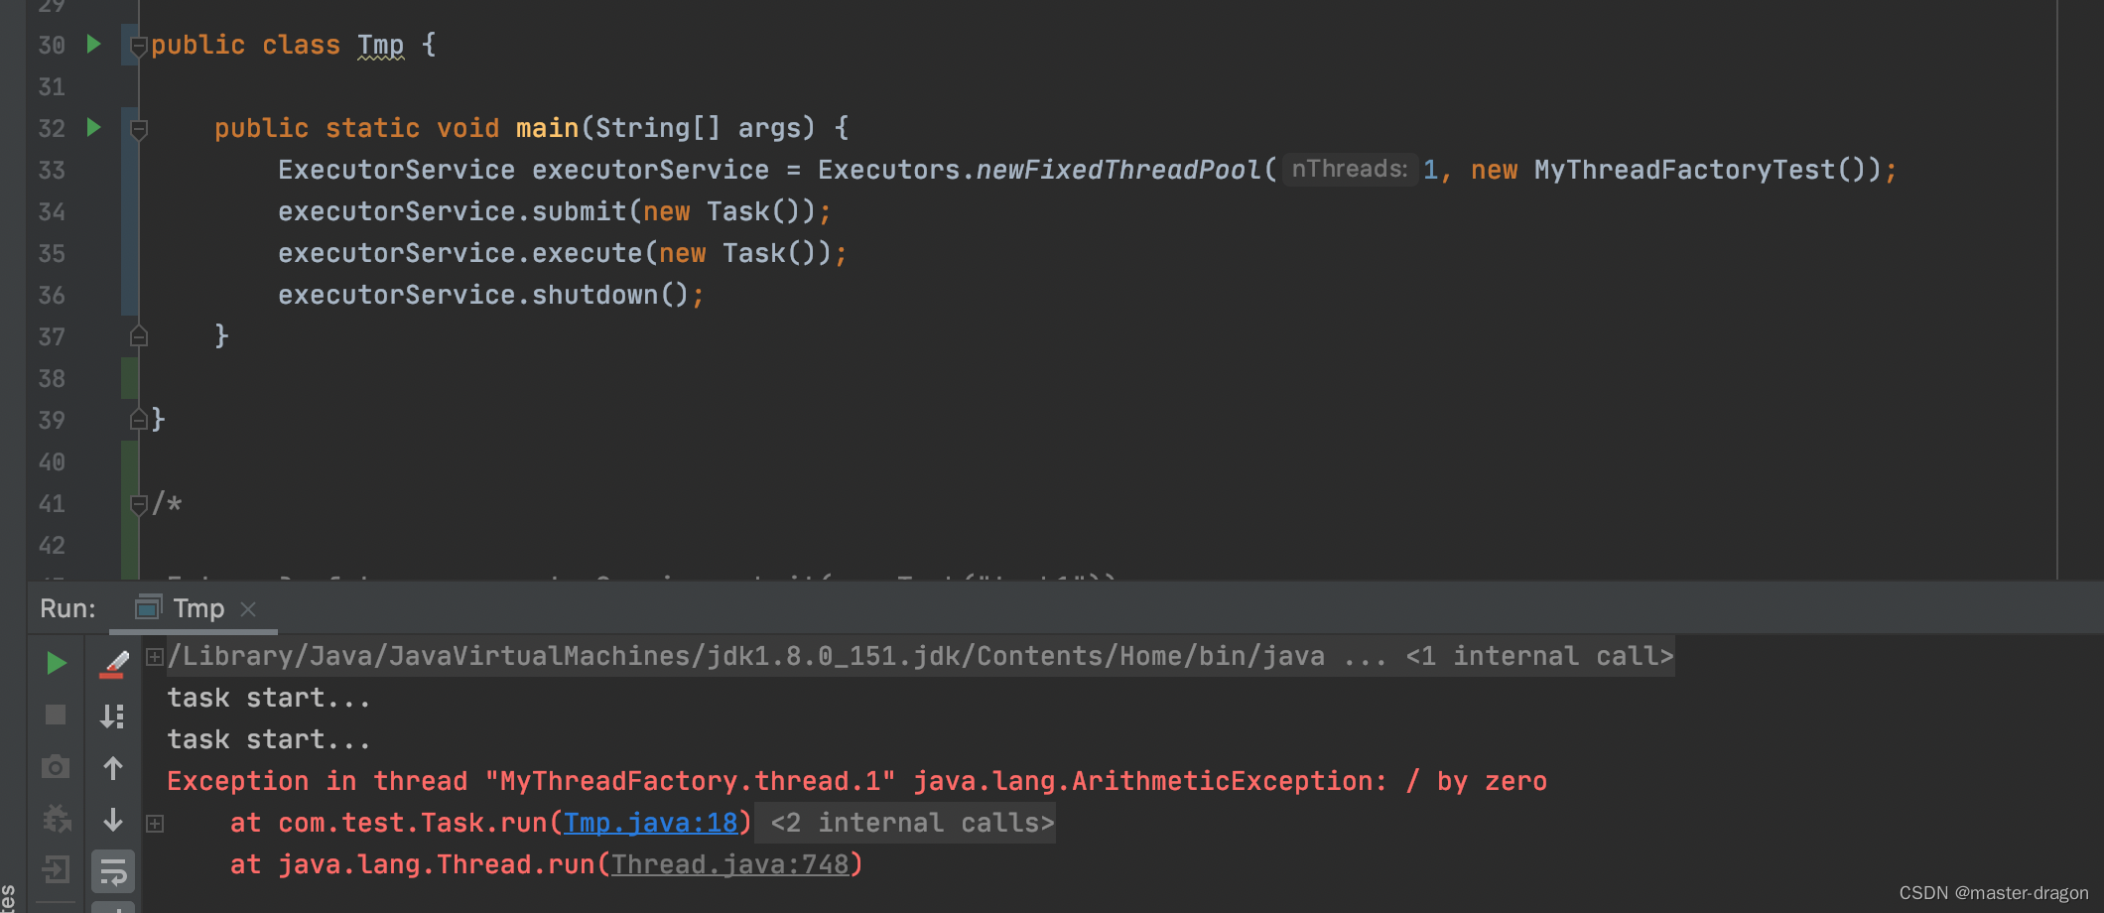Collapse main method fold marker
The image size is (2104, 913).
pyautogui.click(x=139, y=129)
